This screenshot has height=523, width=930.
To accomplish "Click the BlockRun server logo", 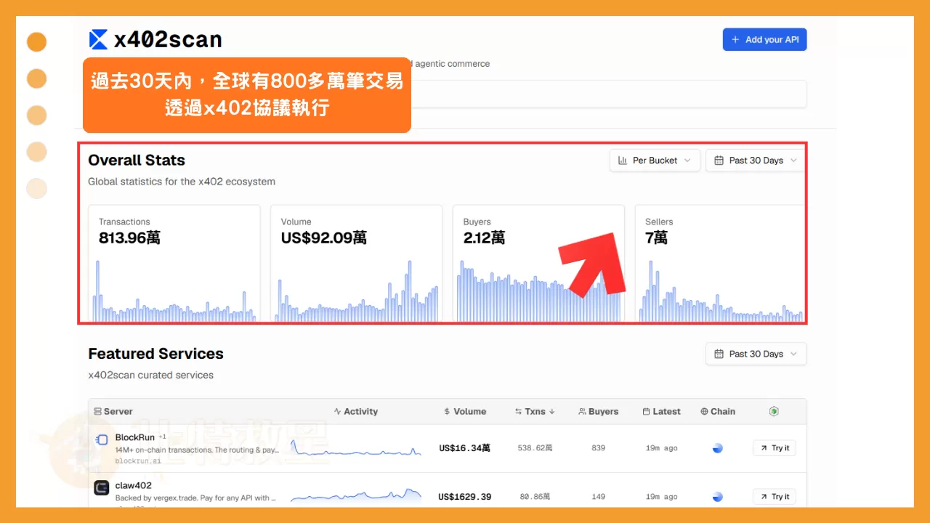I will click(102, 439).
